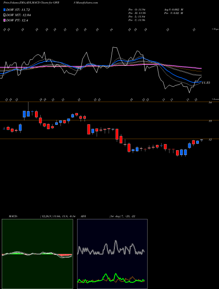Viewport: 219px width, 289px height.
Task: Click the 12 price axis label
Action: pos(210,140)
